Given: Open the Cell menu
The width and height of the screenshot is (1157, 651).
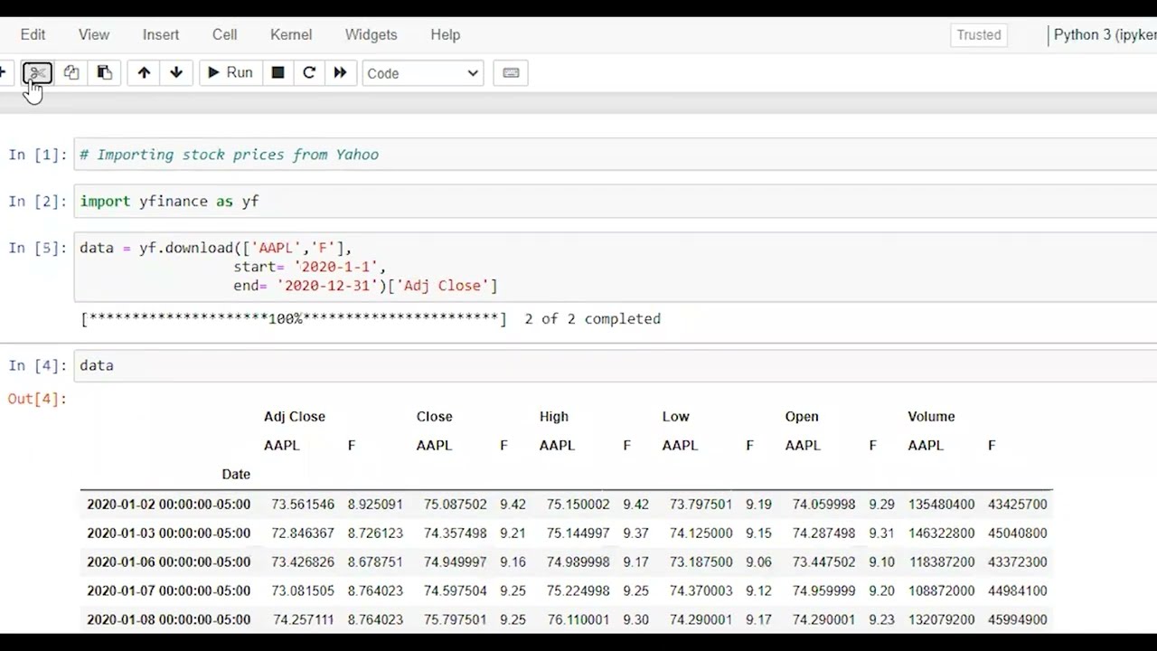Looking at the screenshot, I should pyautogui.click(x=225, y=34).
